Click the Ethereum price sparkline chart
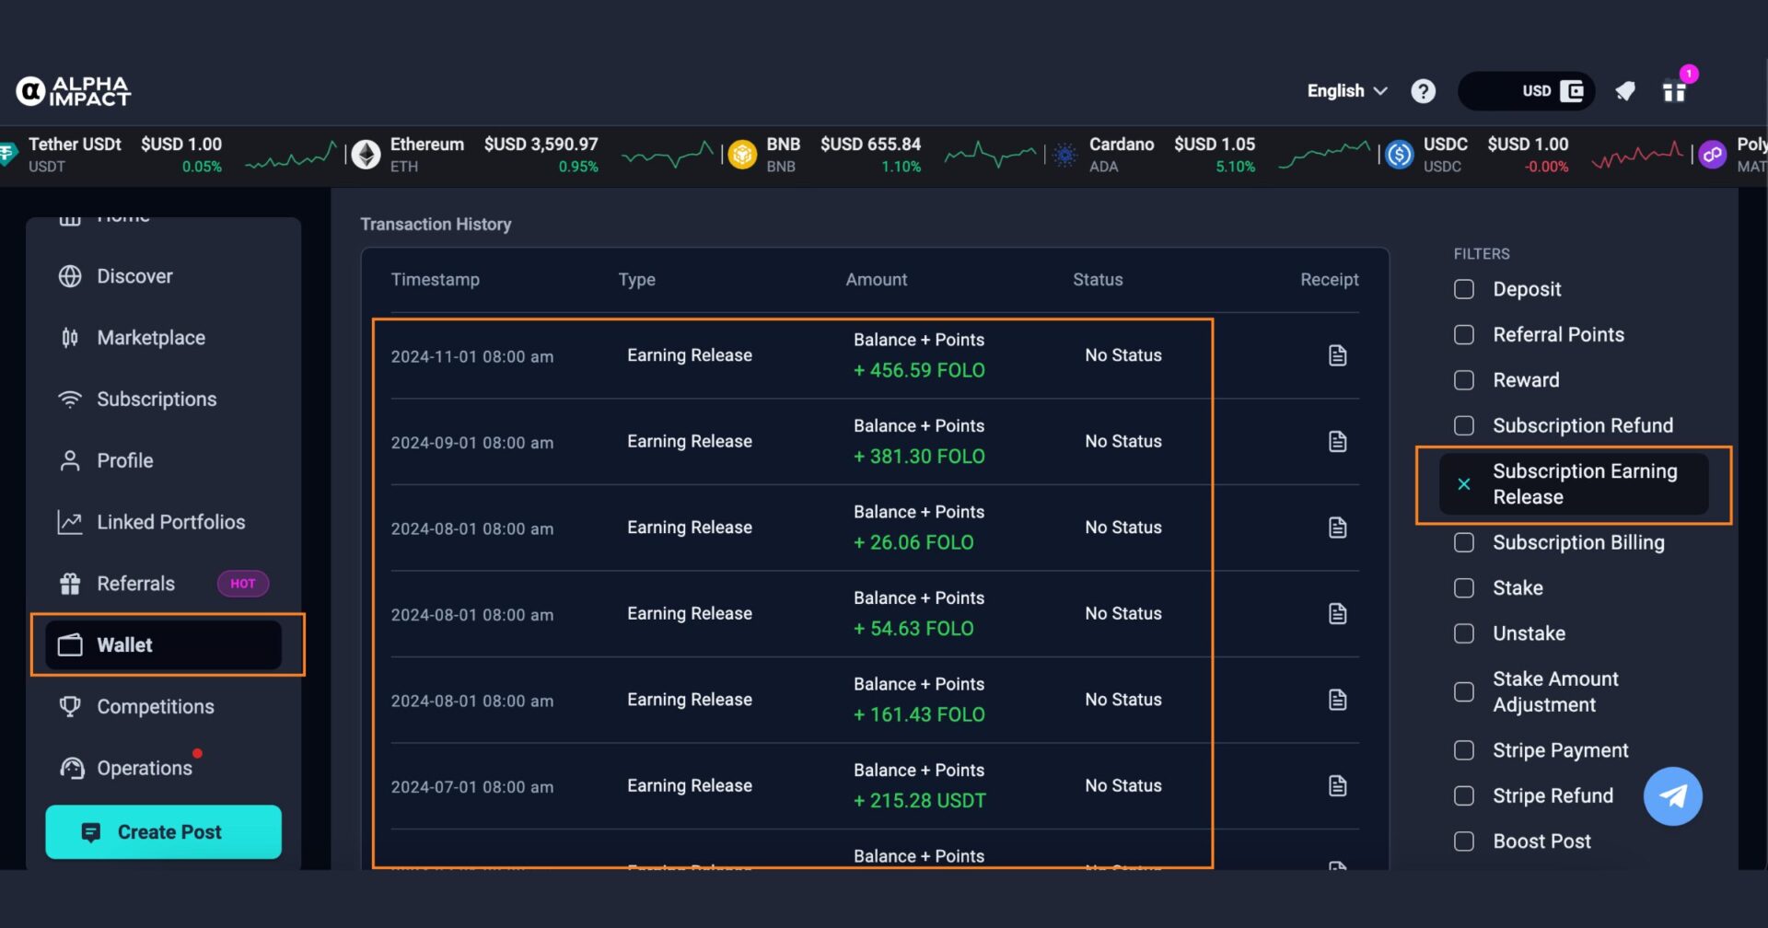Image resolution: width=1768 pixels, height=928 pixels. 669,155
